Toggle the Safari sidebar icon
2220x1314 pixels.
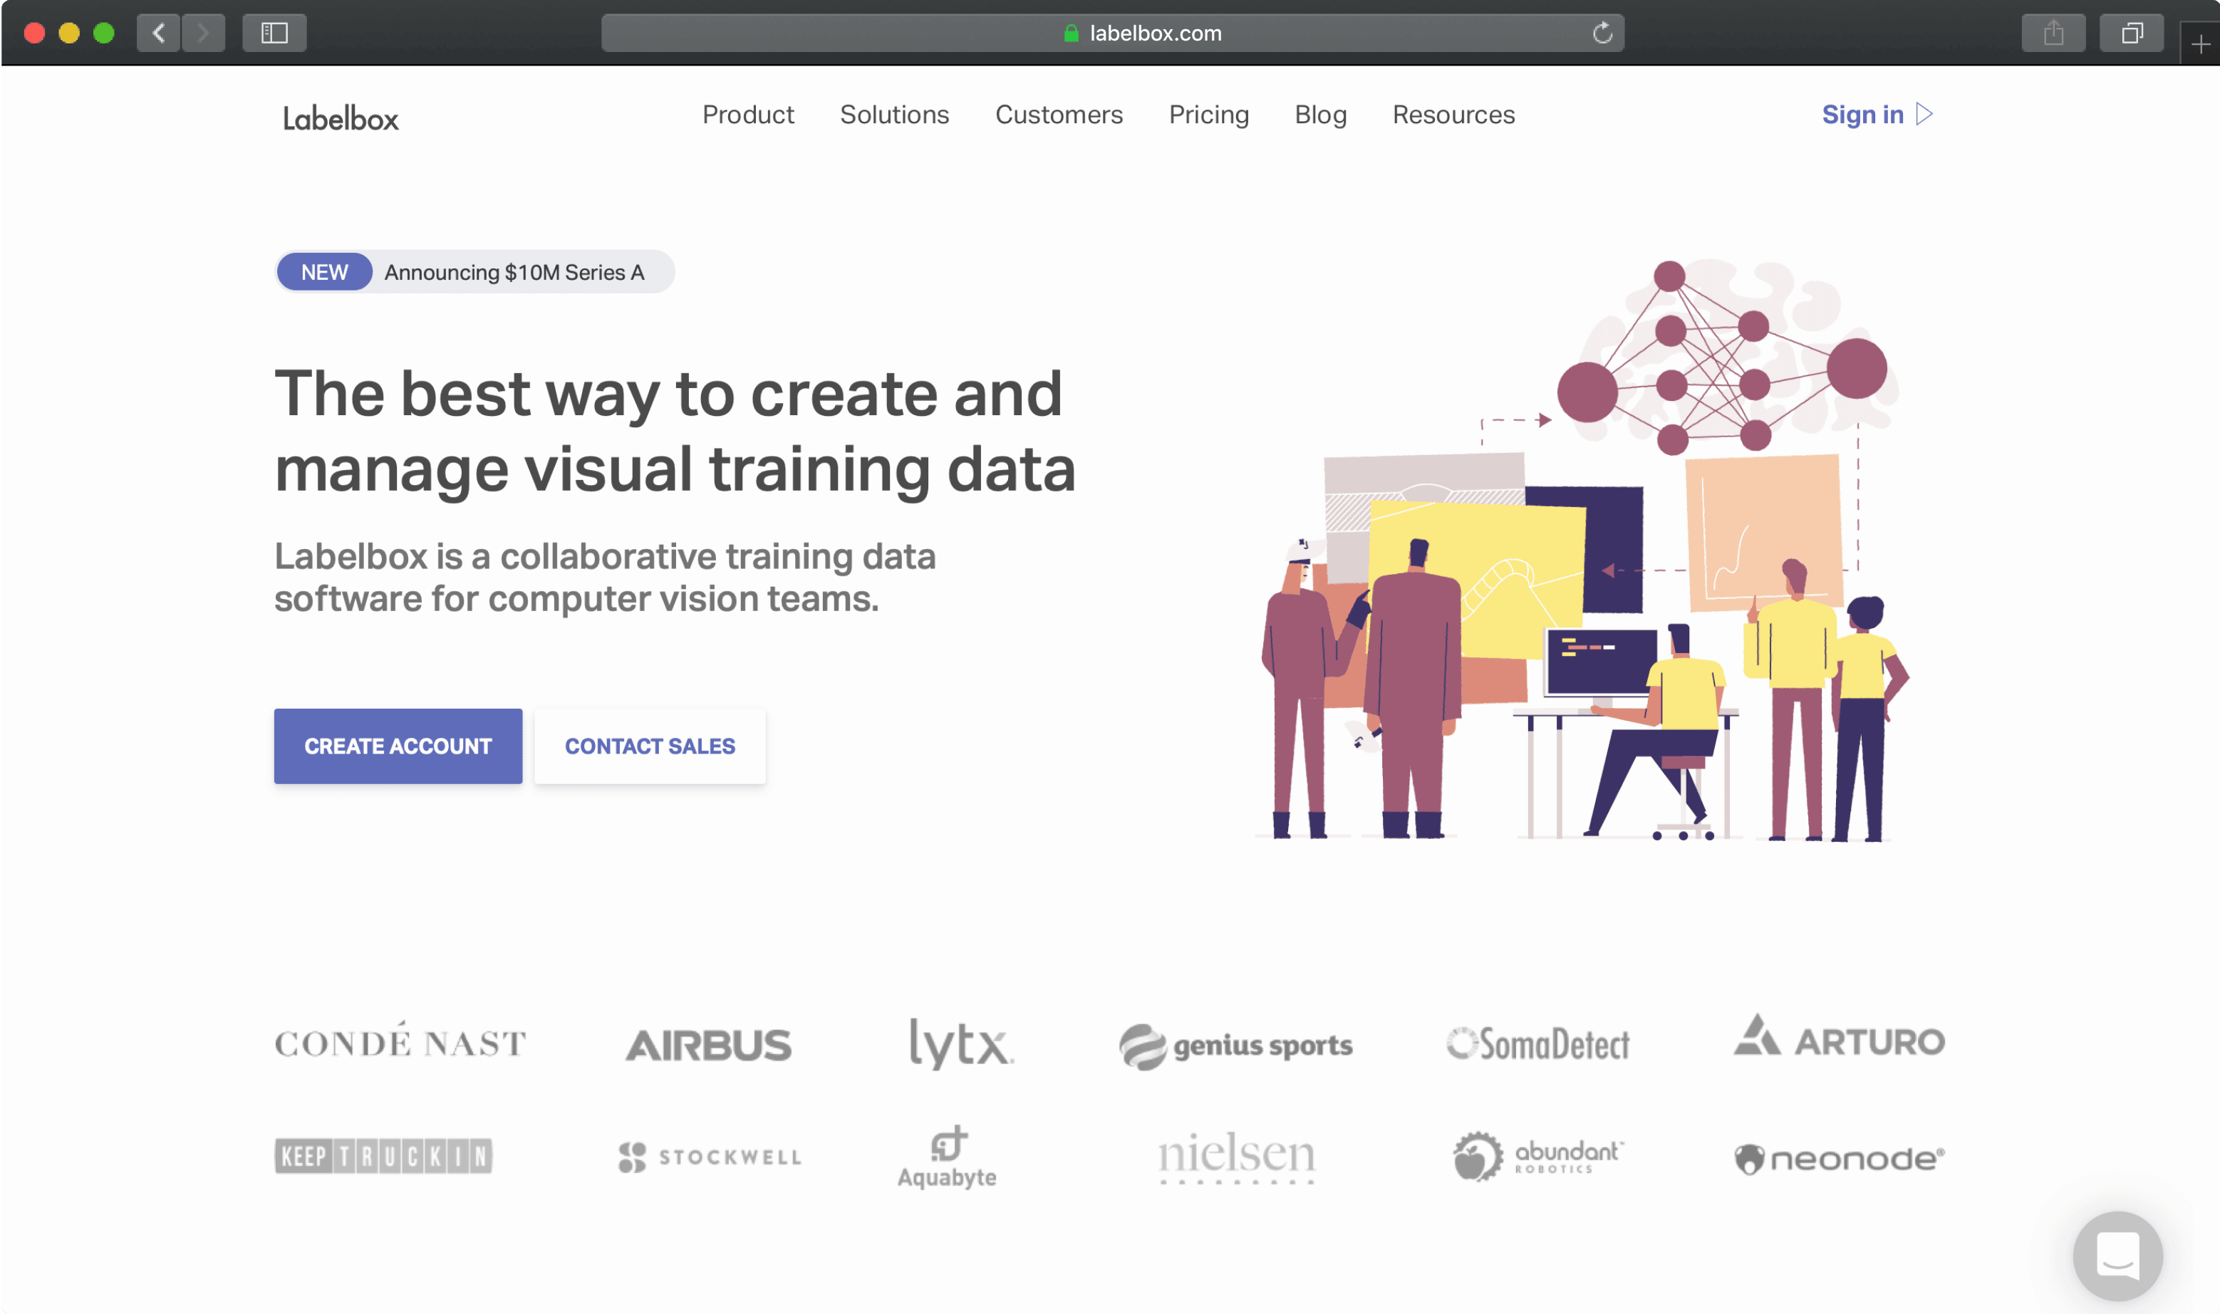[x=274, y=33]
